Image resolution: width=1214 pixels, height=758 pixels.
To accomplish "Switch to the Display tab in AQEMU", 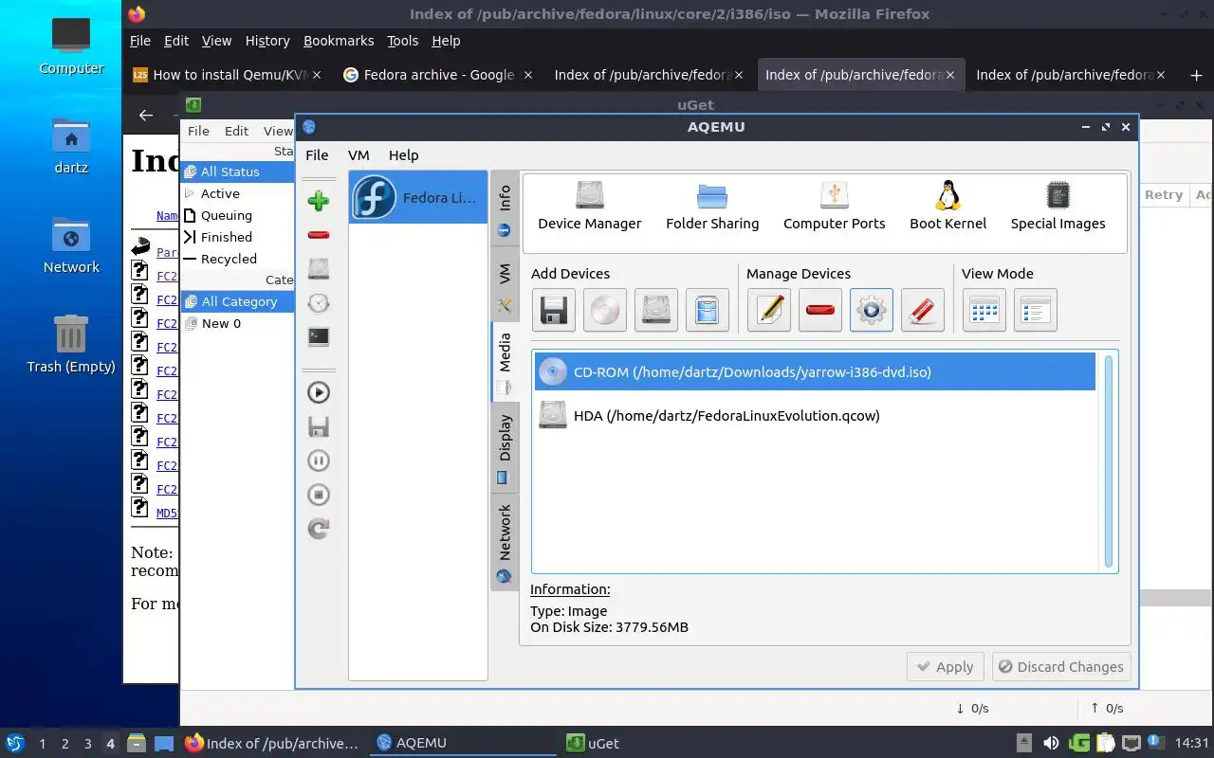I will (x=505, y=448).
